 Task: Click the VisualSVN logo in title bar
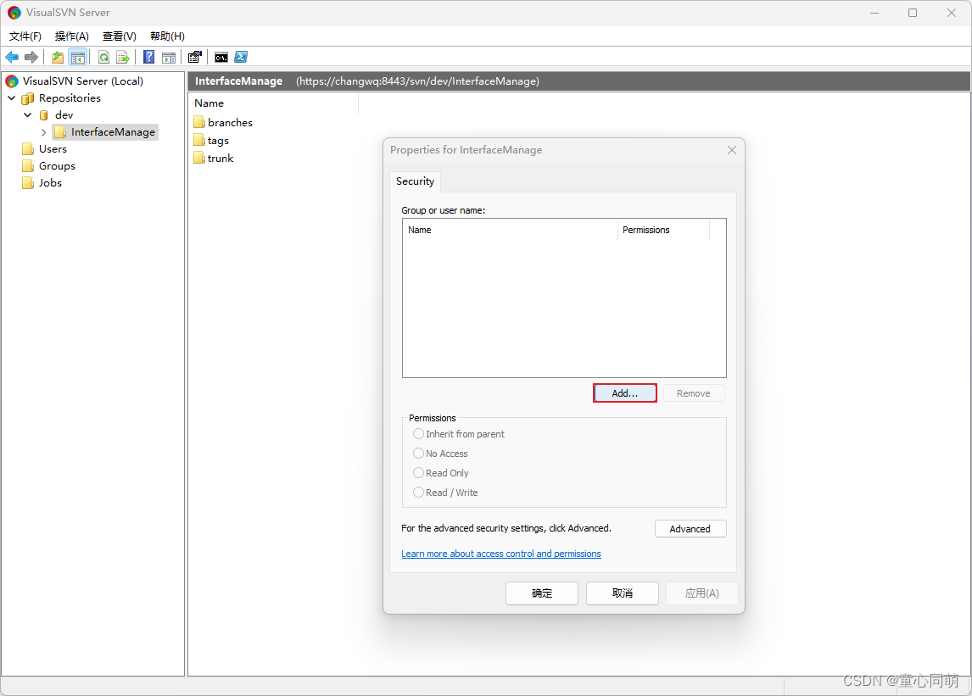coord(14,13)
